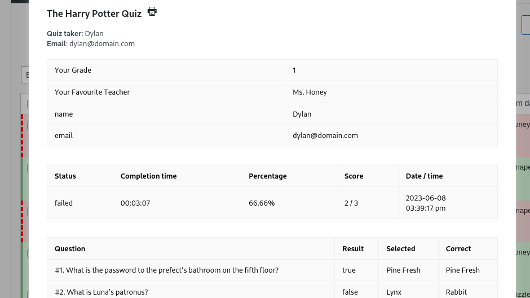
Task: Select the Rabbit correct answer cell
Action: 456,292
